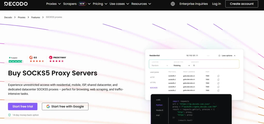This screenshot has height=124, width=264.
Task: Click the Create account button
Action: click(242, 4)
